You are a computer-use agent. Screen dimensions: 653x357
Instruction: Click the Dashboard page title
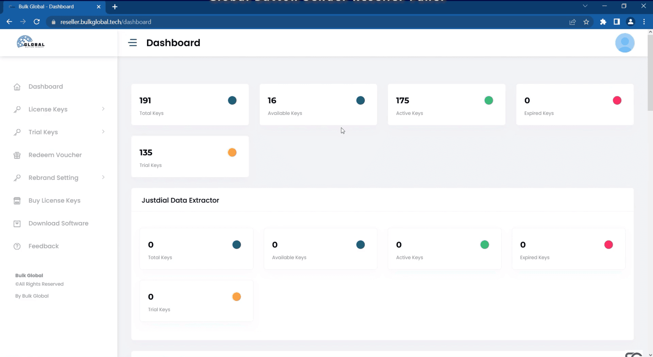point(173,43)
